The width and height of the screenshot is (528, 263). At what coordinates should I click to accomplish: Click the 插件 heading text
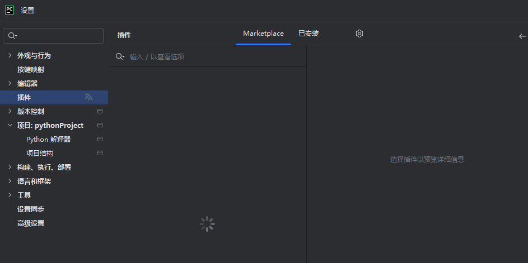click(x=124, y=35)
